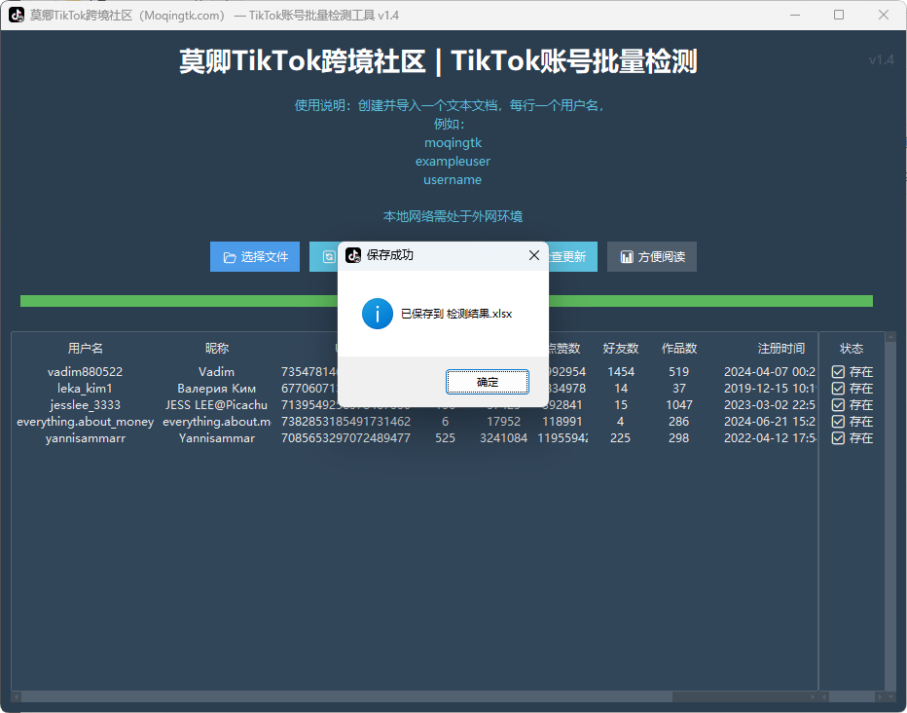Image resolution: width=907 pixels, height=713 pixels.
Task: Toggle the 存在 checkbox for vadim880522
Action: (x=838, y=372)
